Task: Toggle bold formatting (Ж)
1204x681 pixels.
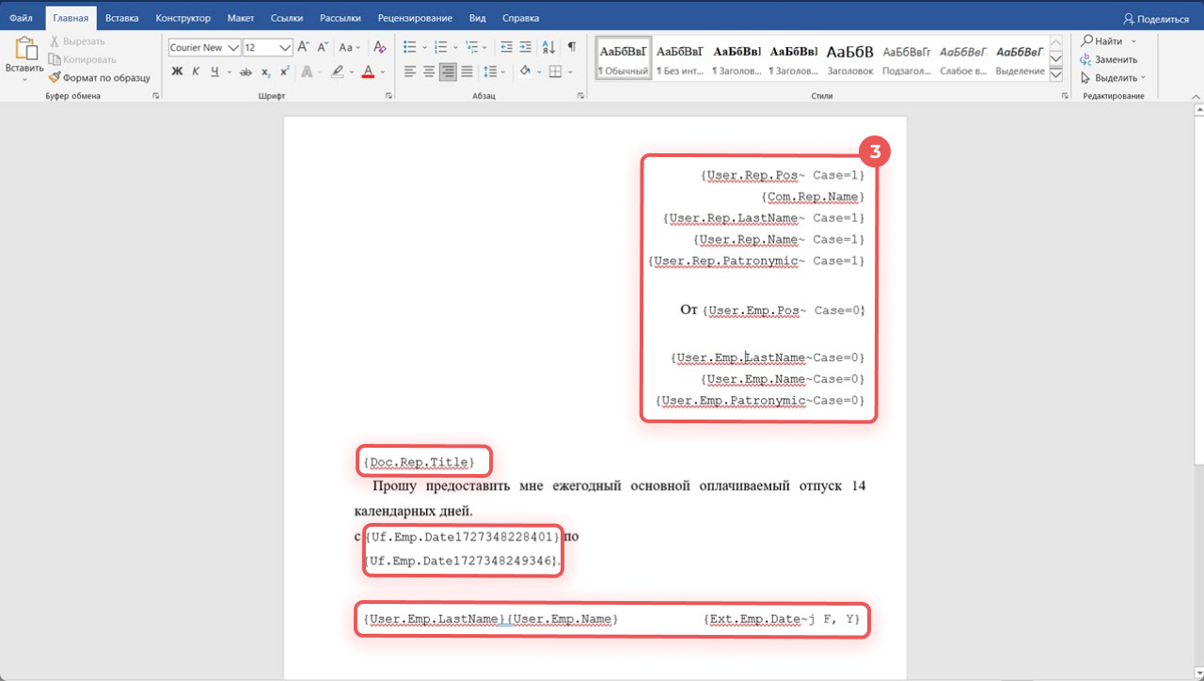Action: click(177, 71)
